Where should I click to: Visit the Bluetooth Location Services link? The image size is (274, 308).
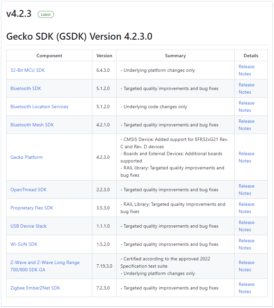39,107
